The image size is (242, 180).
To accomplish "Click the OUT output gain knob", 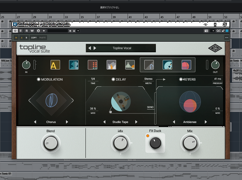I will coord(215,65).
